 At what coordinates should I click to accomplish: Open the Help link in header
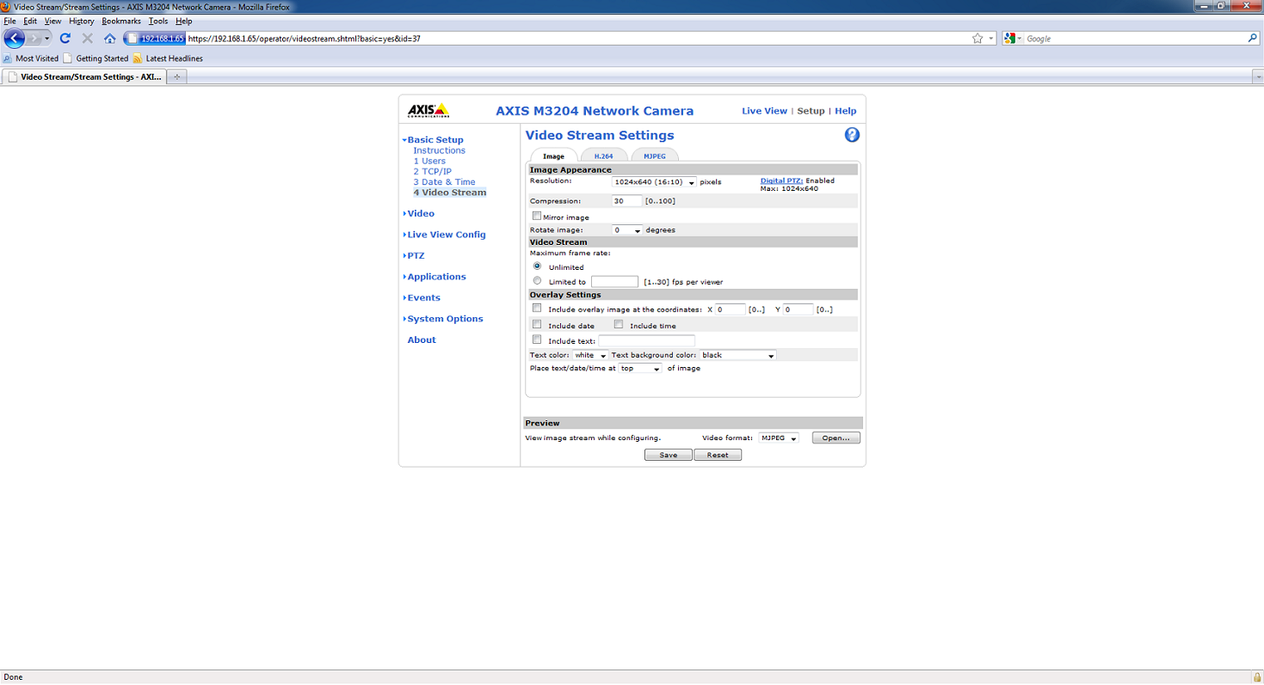point(846,111)
